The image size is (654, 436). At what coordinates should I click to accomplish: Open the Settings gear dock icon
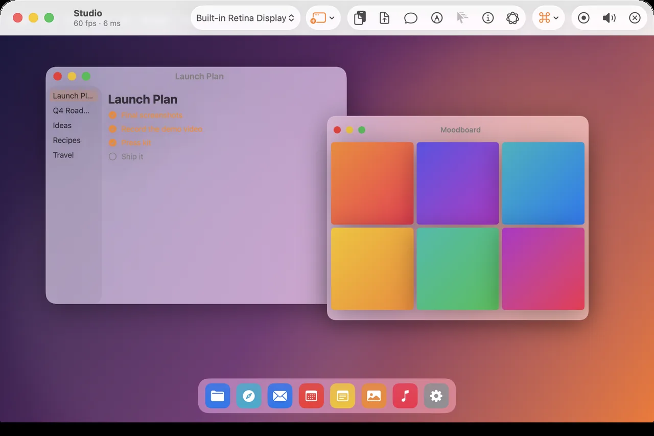point(436,396)
